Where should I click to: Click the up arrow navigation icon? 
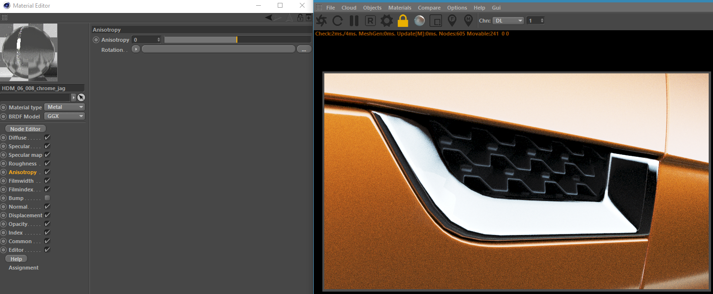point(289,18)
